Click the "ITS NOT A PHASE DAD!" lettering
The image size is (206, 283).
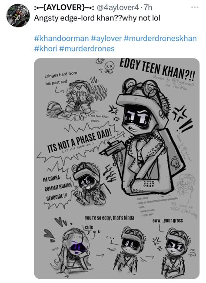[80, 141]
